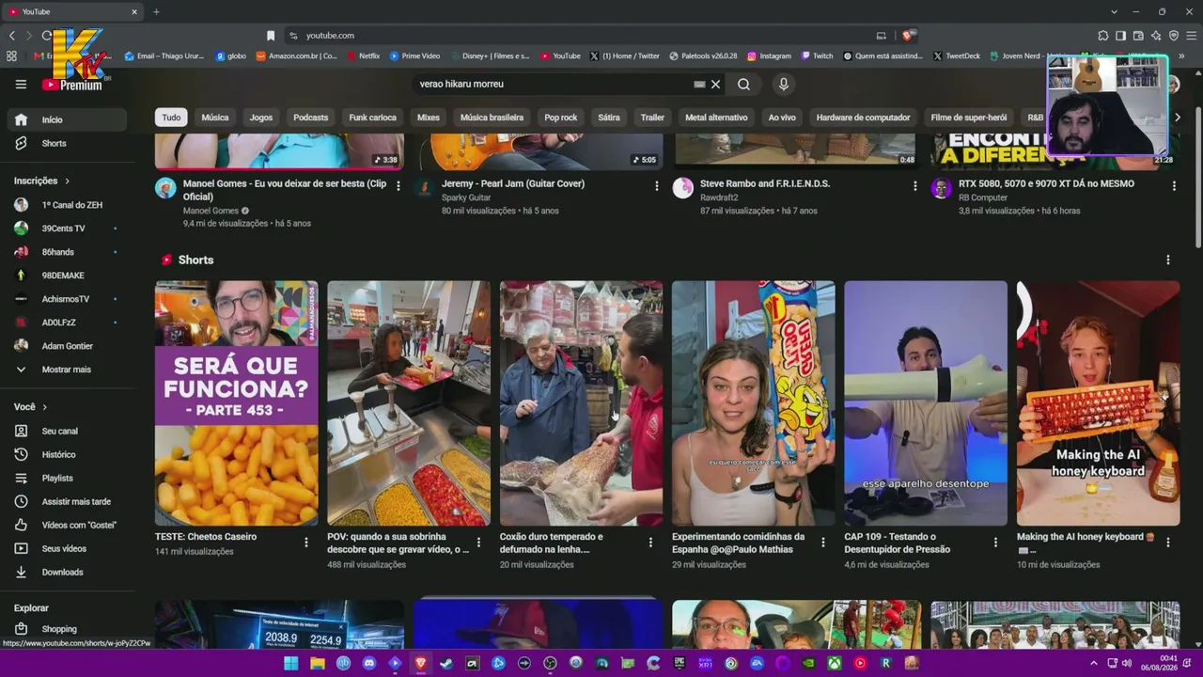Image resolution: width=1203 pixels, height=677 pixels.
Task: Open a new browser tab
Action: (x=156, y=11)
